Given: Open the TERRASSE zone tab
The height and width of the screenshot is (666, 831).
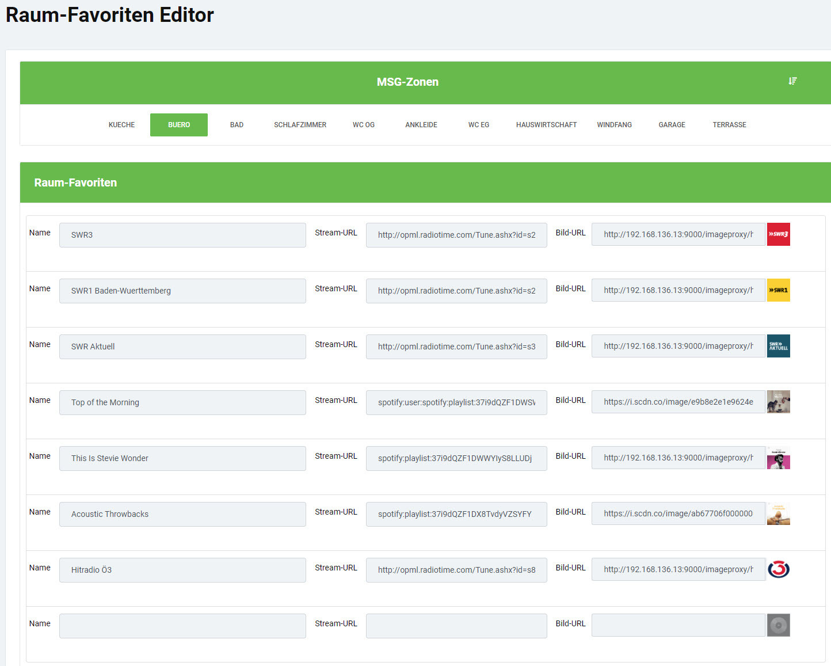Looking at the screenshot, I should click(729, 125).
